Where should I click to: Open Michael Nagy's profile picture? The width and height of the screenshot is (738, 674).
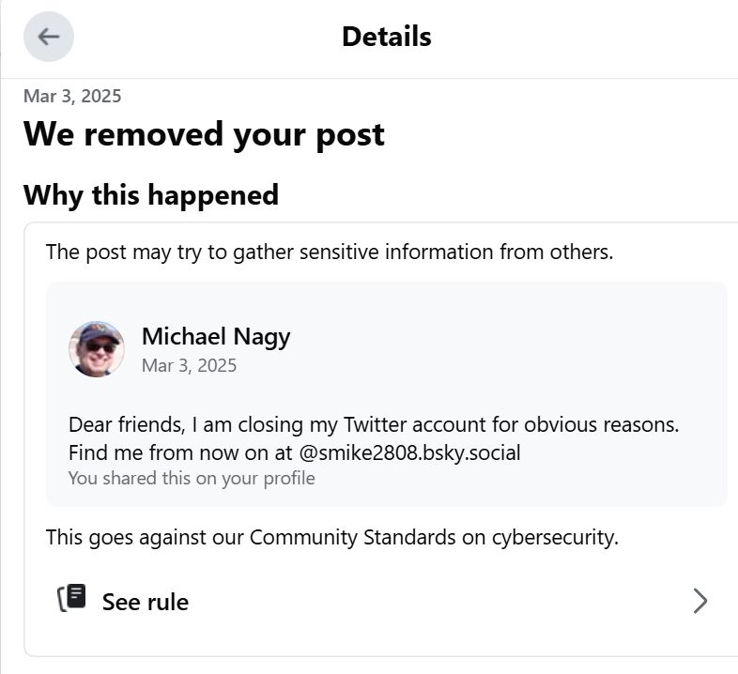pyautogui.click(x=97, y=349)
